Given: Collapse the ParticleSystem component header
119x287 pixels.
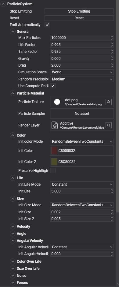Looking at the screenshot, I should click(x=3, y=4).
